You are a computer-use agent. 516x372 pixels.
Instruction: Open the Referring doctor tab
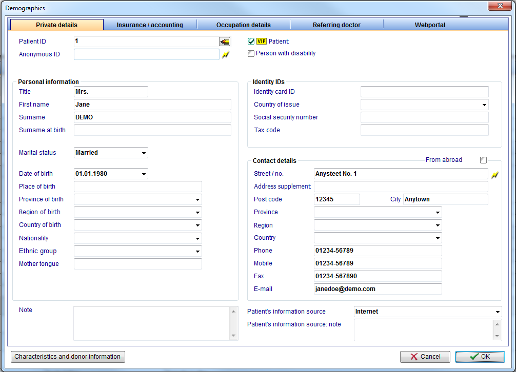point(336,25)
